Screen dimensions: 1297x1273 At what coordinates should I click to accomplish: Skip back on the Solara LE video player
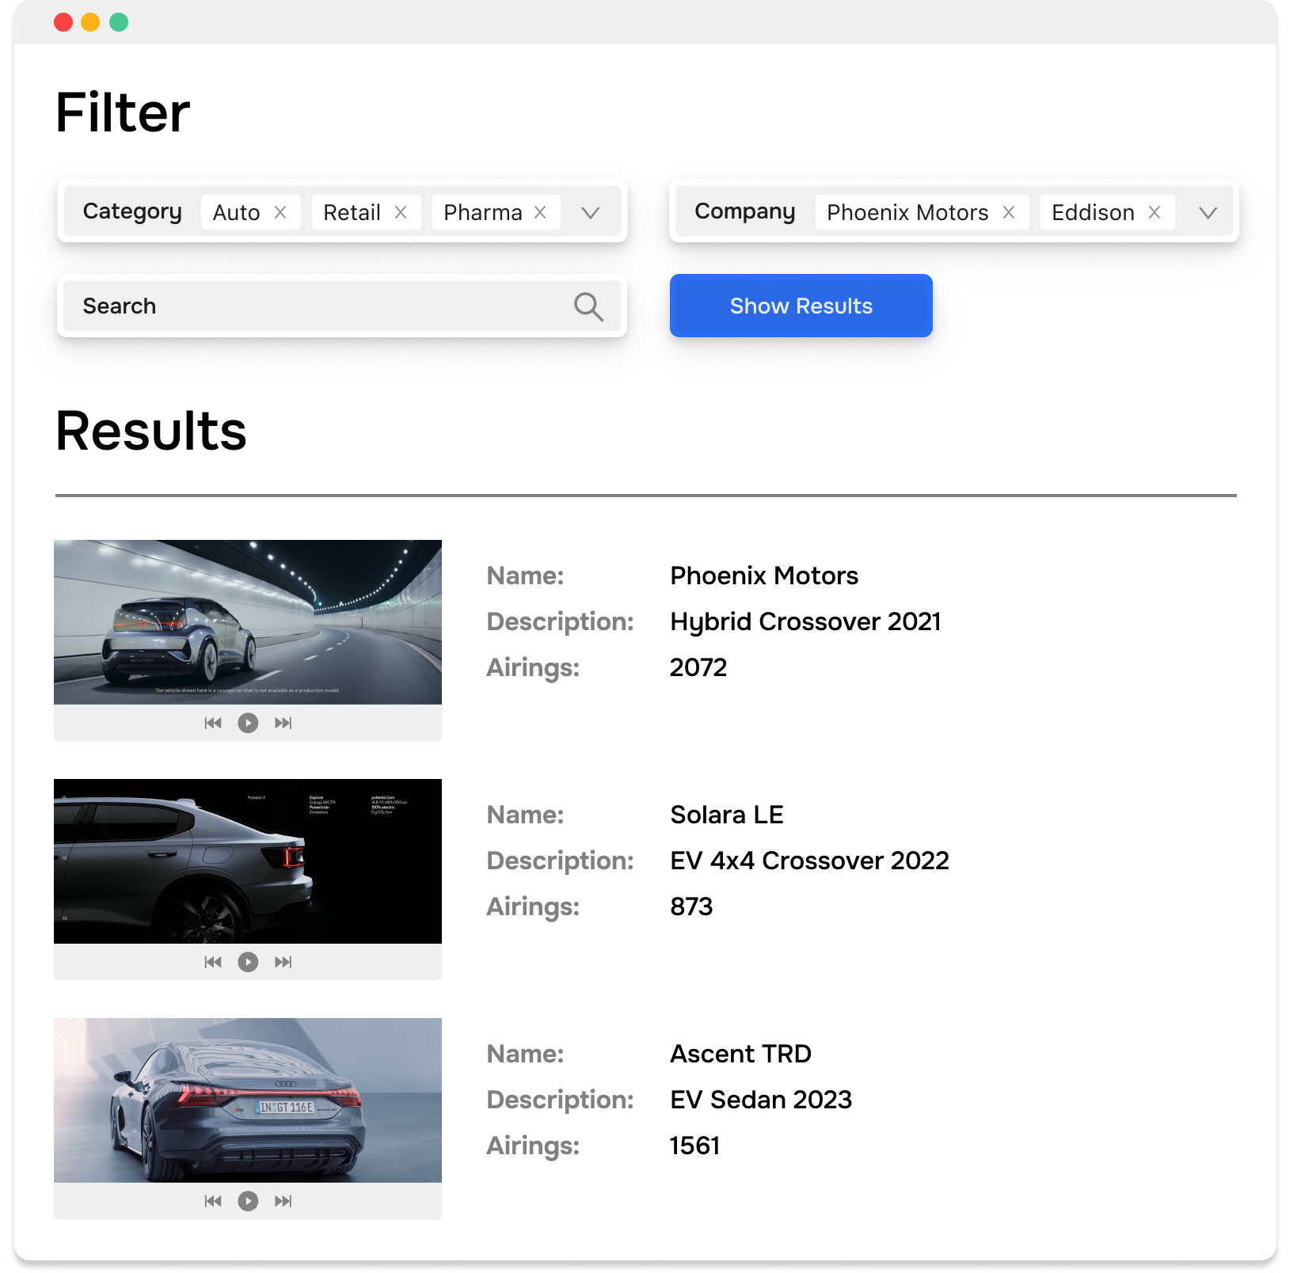pyautogui.click(x=213, y=962)
